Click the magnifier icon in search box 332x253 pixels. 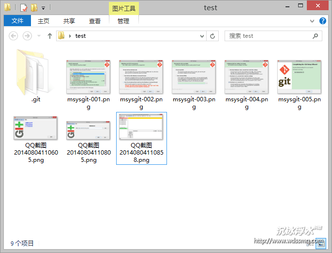tap(316, 36)
